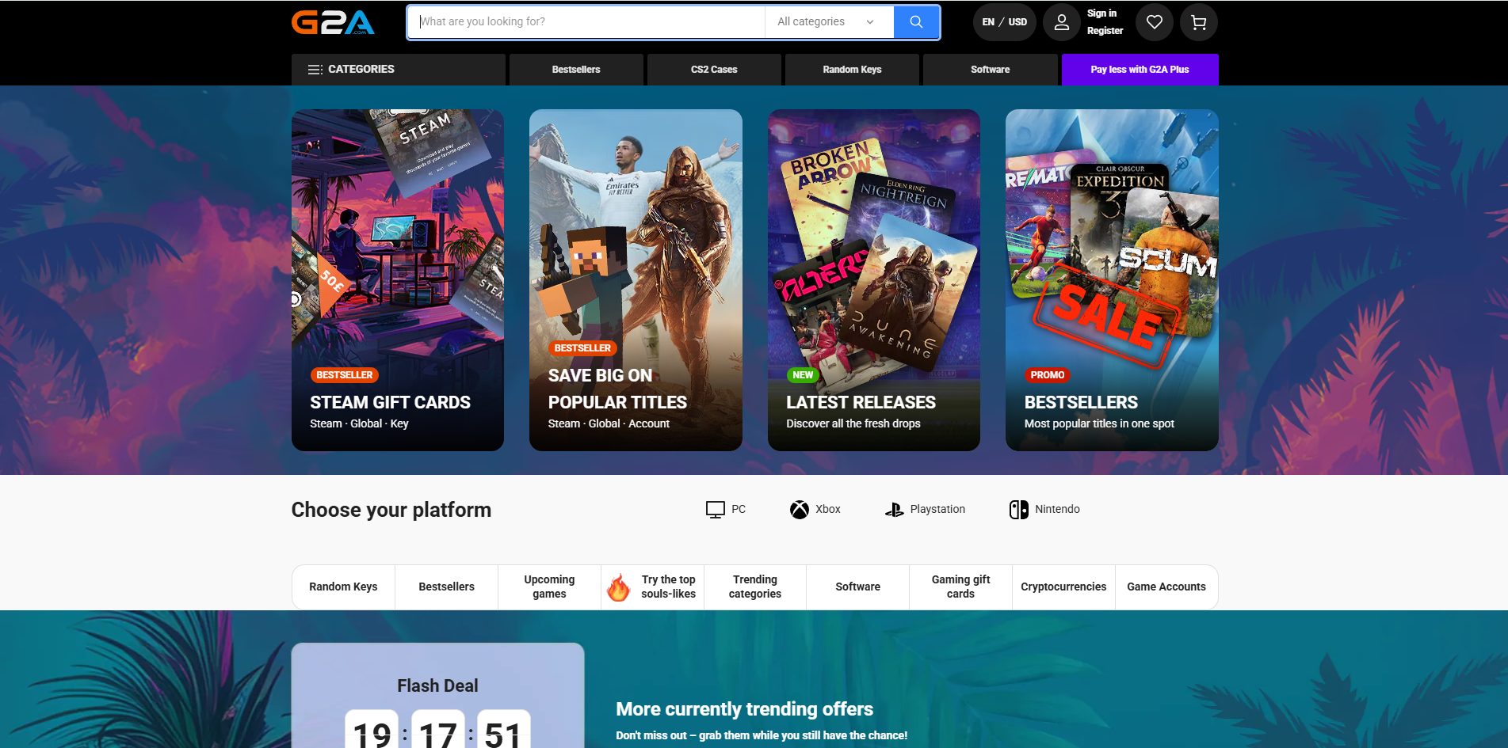
Task: Click the search magnifier icon
Action: pos(915,22)
